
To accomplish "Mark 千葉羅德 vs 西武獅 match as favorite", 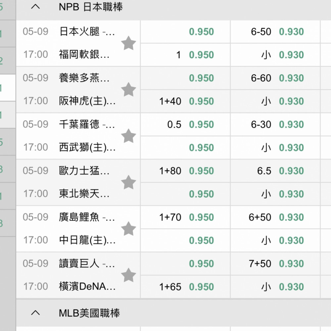I will 128,136.
